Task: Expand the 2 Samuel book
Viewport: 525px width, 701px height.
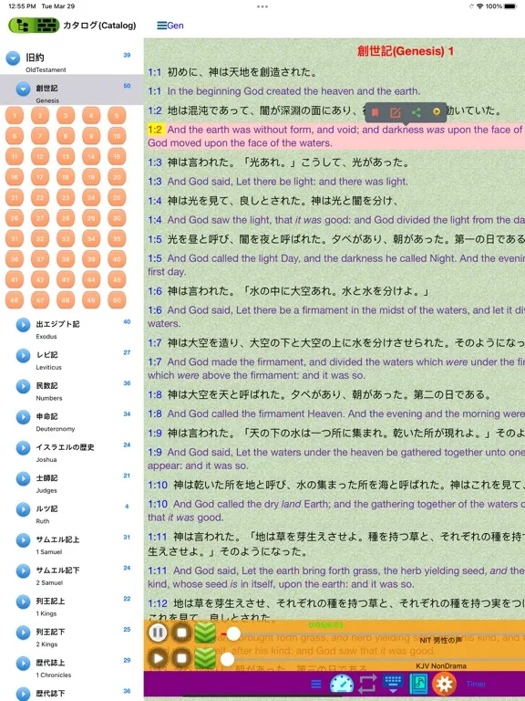Action: point(23,570)
